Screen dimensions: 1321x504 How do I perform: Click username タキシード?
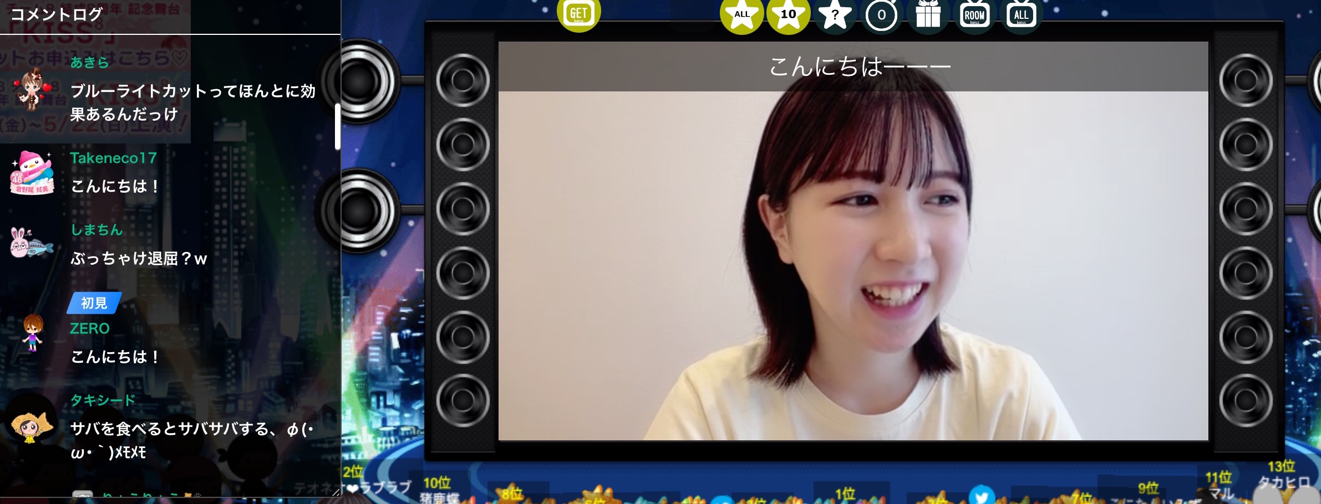click(103, 400)
